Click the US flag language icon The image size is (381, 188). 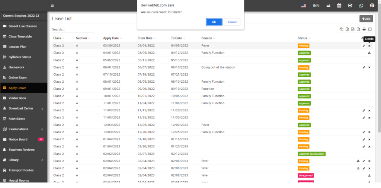(304, 6)
